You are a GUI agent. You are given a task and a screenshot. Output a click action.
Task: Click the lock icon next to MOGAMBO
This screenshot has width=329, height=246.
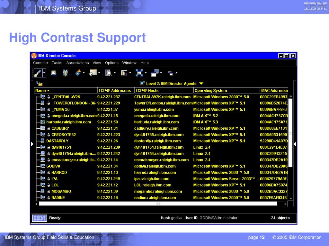pyautogui.click(x=49, y=192)
